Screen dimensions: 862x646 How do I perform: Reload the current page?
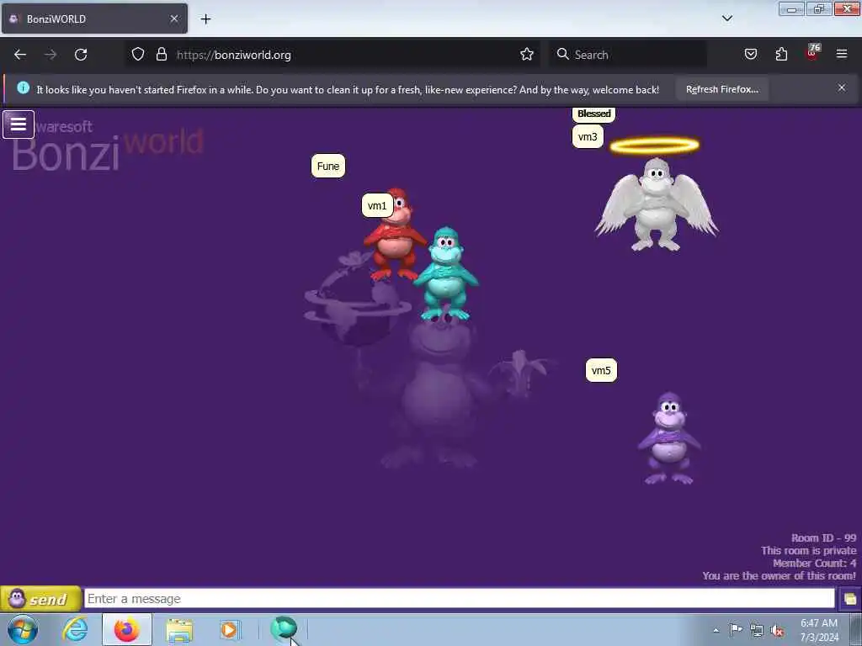pyautogui.click(x=81, y=55)
